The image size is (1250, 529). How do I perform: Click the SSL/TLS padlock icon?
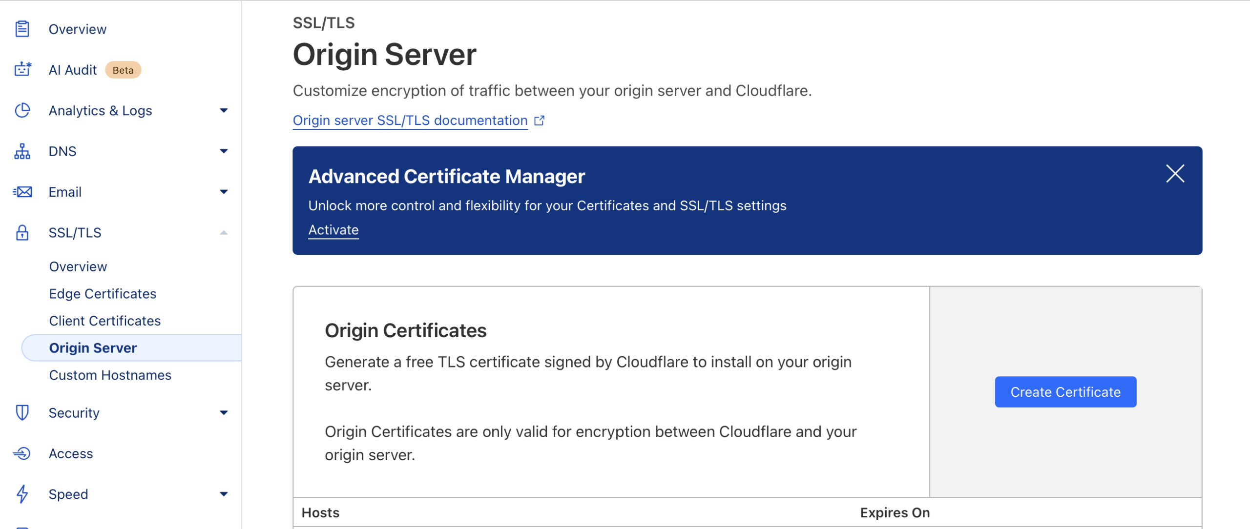point(22,233)
